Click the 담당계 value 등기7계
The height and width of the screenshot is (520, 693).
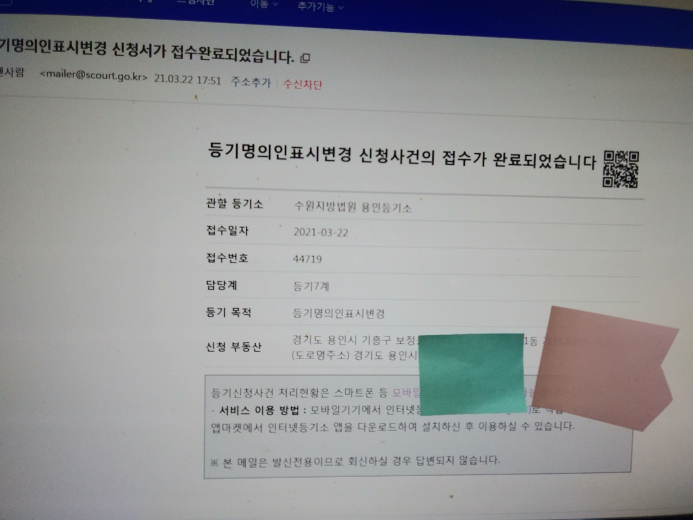[x=311, y=286]
